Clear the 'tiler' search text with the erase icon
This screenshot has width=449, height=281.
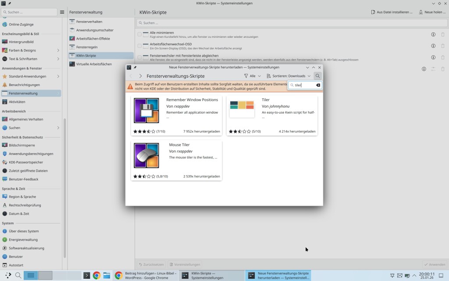318,85
